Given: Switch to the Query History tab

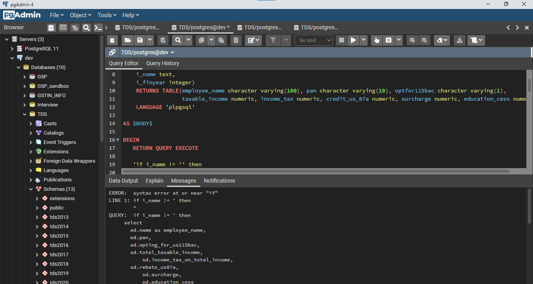Looking at the screenshot, I should click(163, 63).
